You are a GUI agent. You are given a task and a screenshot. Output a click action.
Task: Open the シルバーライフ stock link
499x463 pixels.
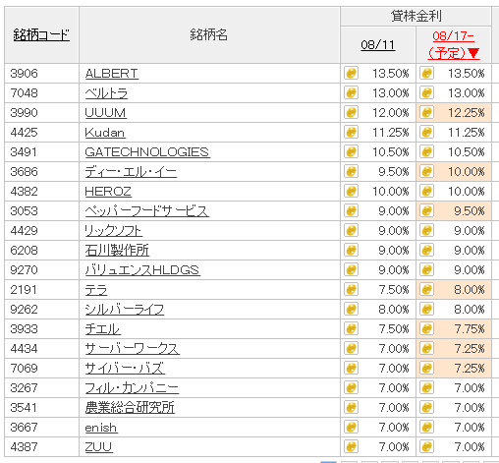125,310
